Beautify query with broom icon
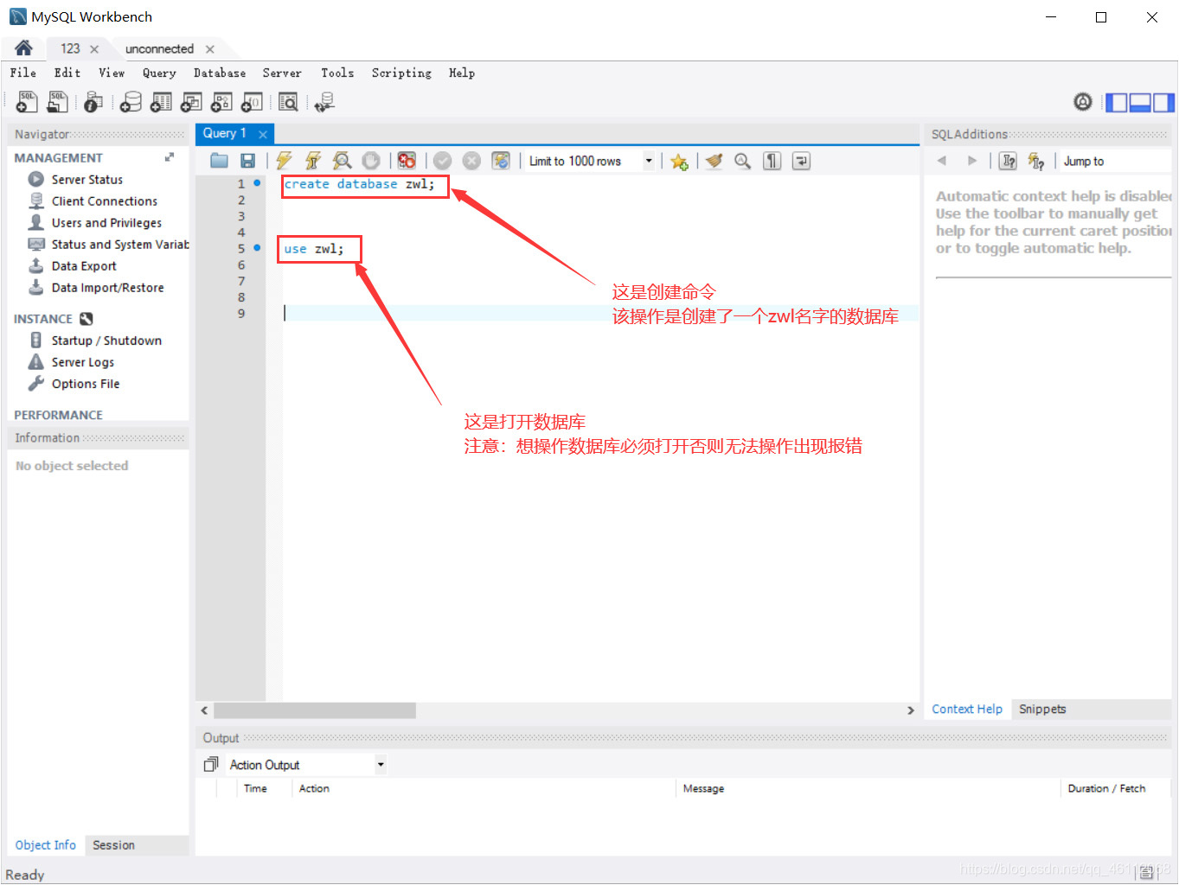1179x885 pixels. (x=714, y=161)
